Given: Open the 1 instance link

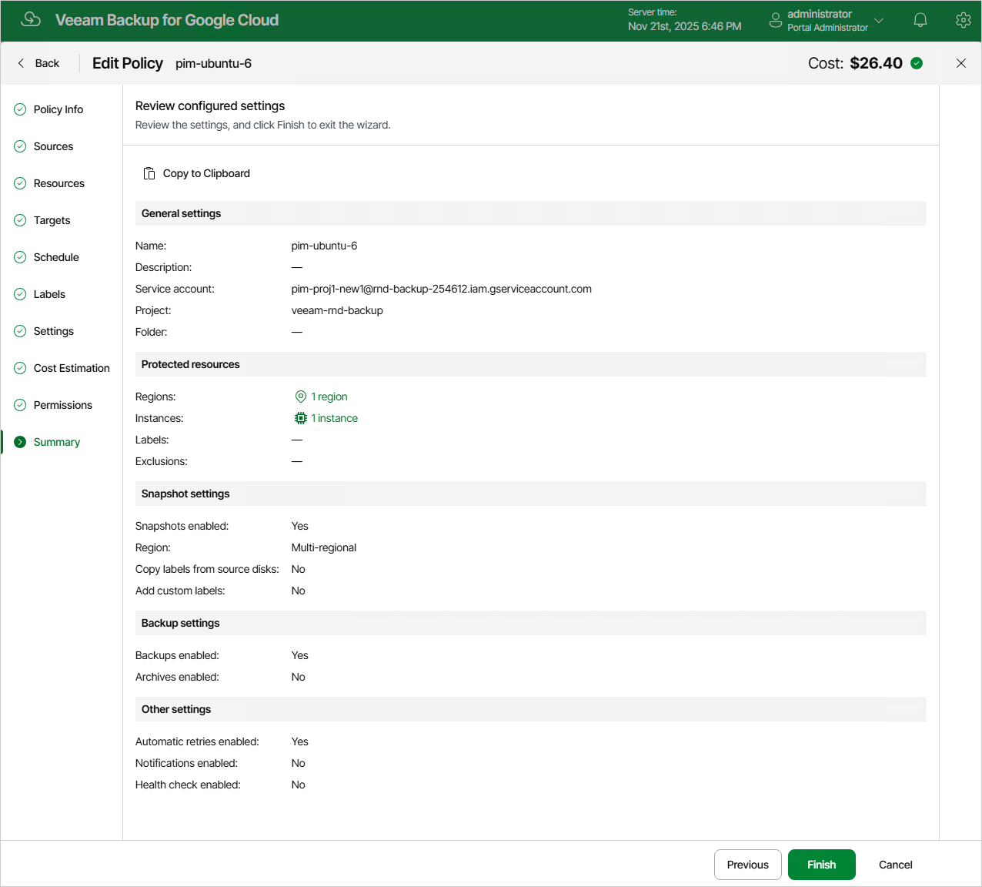Looking at the screenshot, I should coord(335,418).
